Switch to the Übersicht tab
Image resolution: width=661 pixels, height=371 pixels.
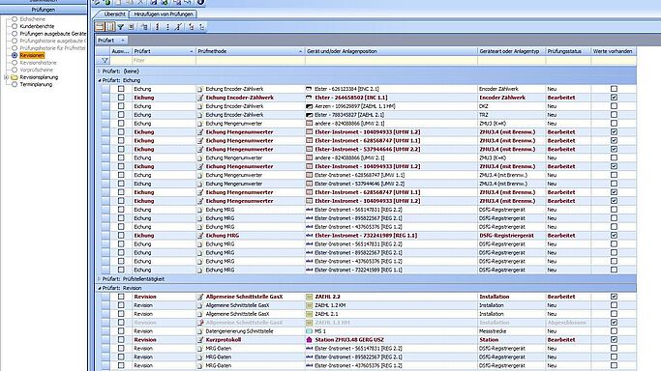pos(114,14)
